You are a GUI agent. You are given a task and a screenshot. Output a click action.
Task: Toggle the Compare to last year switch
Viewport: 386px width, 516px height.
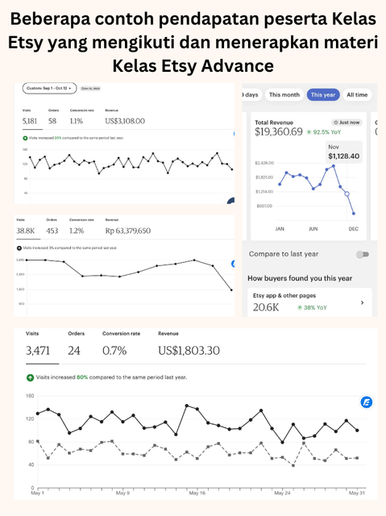tap(363, 255)
